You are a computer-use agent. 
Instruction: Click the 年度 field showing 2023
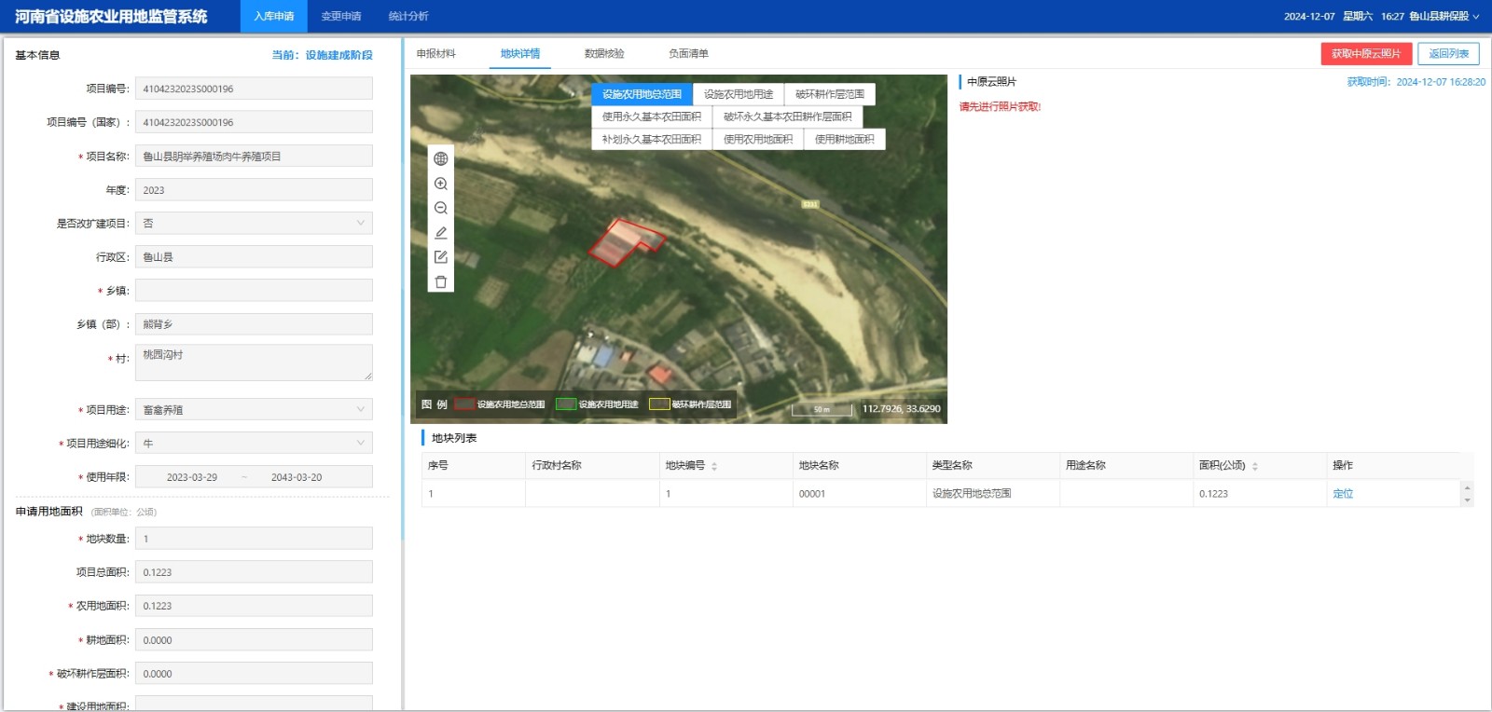pos(254,190)
